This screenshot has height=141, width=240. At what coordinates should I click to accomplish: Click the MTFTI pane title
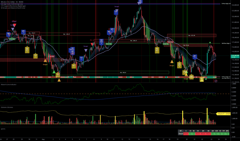[3, 129]
